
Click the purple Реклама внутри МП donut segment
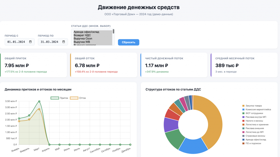click(171, 125)
